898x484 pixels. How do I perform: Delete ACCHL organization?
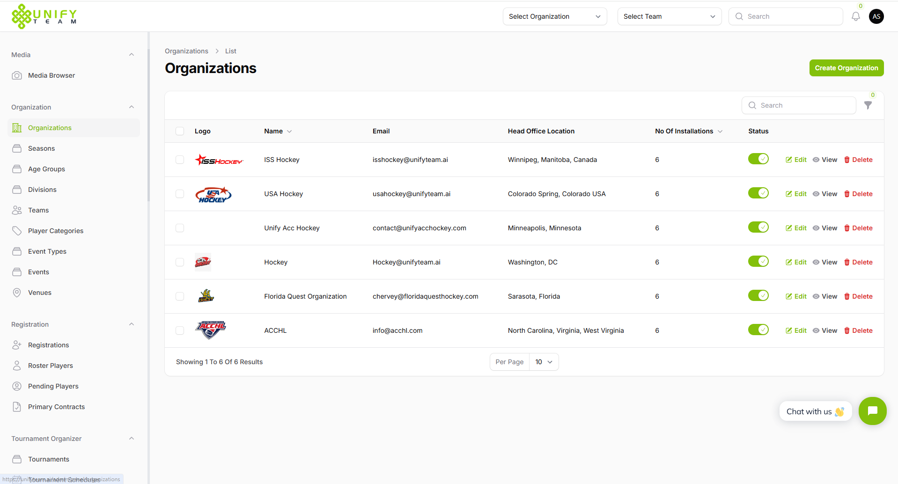[858, 330]
